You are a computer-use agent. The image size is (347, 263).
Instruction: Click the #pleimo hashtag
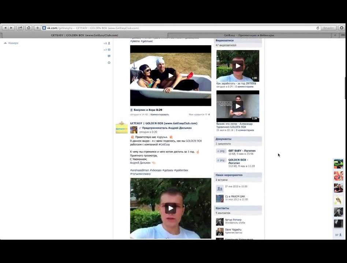click(x=135, y=41)
